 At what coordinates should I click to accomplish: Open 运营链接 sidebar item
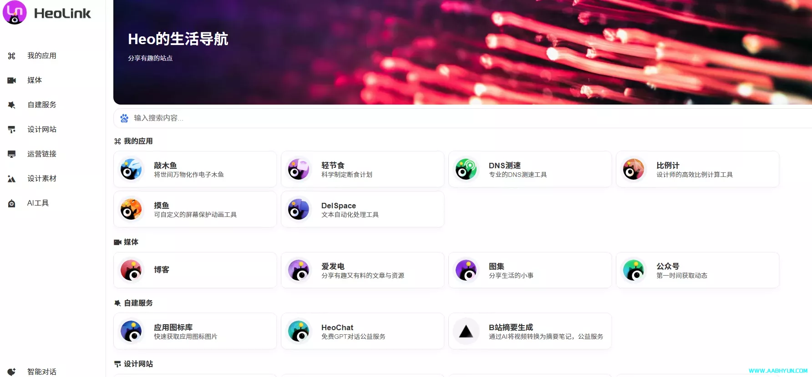(42, 154)
